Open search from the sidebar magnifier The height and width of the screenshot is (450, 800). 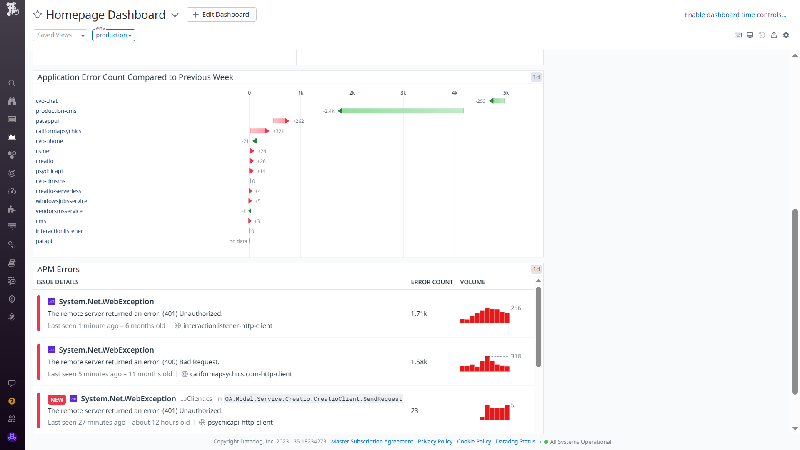(12, 83)
